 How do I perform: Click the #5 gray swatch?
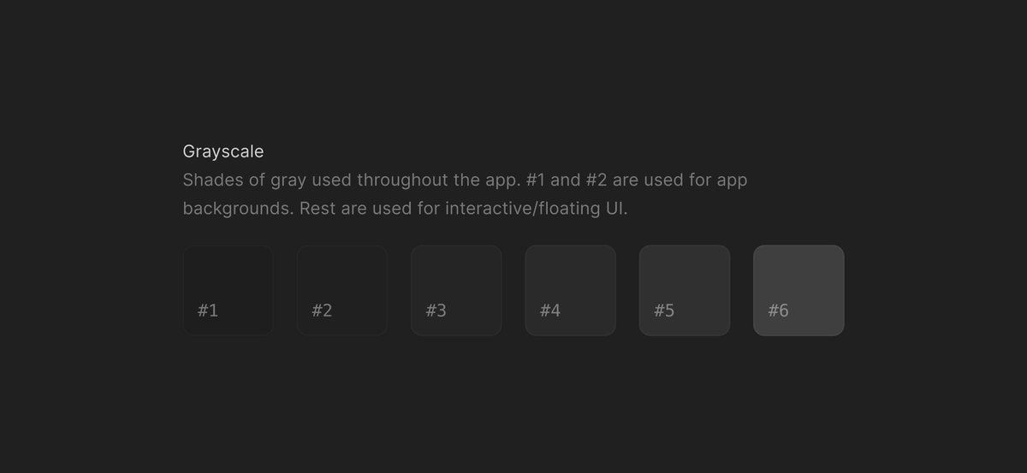pos(685,291)
